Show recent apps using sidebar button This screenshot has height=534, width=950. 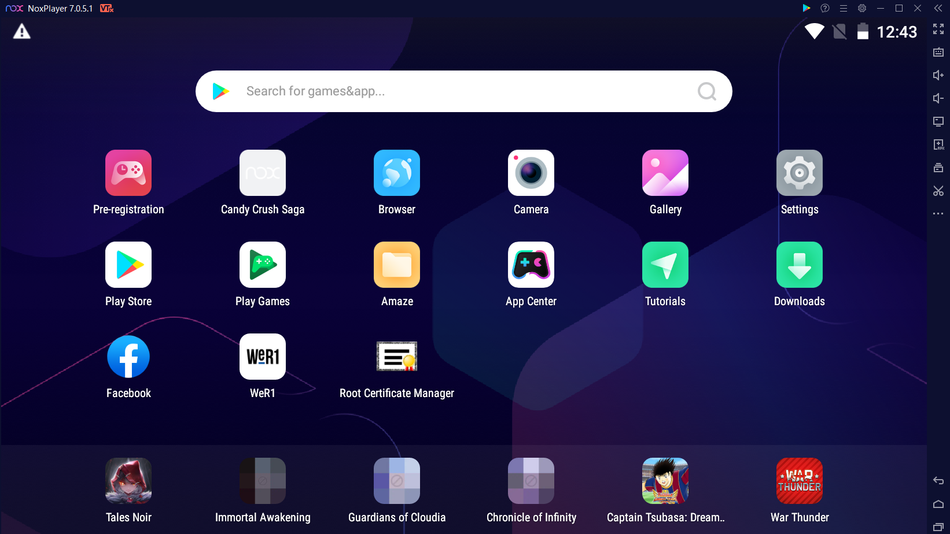tap(938, 526)
